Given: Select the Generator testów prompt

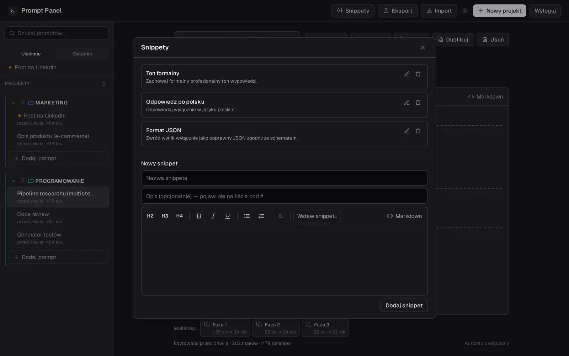Looking at the screenshot, I should (x=58, y=238).
